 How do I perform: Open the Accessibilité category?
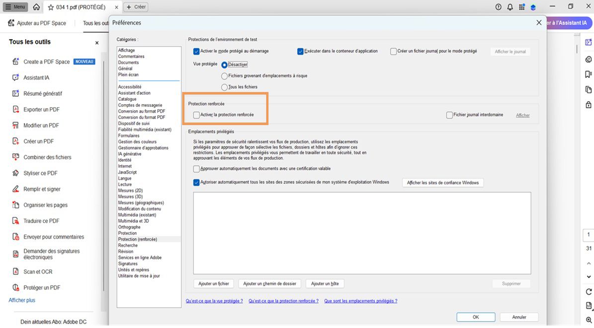click(130, 87)
